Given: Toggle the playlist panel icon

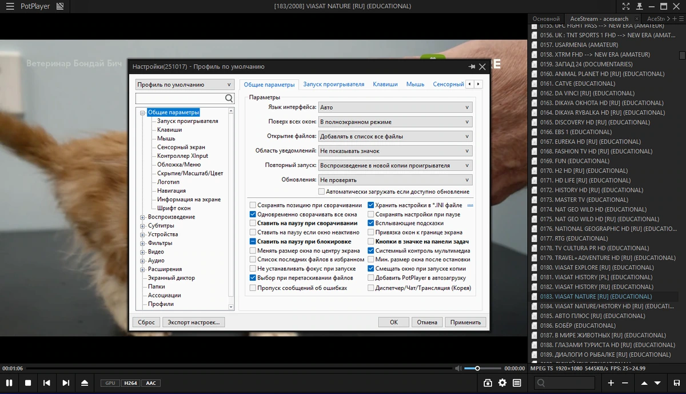Looking at the screenshot, I should (x=517, y=383).
